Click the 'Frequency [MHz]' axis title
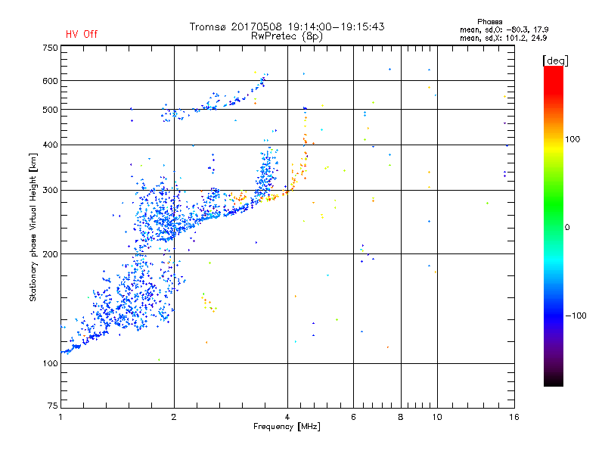The height and width of the screenshot is (454, 605). [x=287, y=427]
